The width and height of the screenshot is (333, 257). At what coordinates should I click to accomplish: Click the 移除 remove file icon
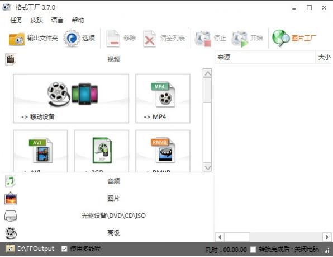tap(113, 39)
